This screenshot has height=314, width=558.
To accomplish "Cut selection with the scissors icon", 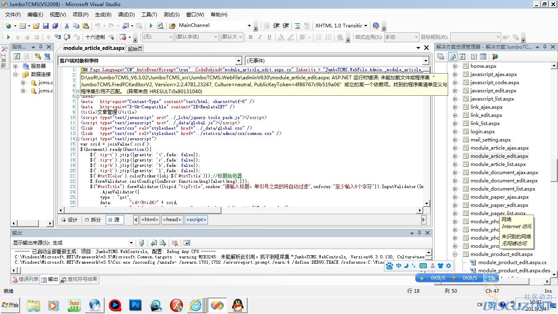I will tap(67, 26).
